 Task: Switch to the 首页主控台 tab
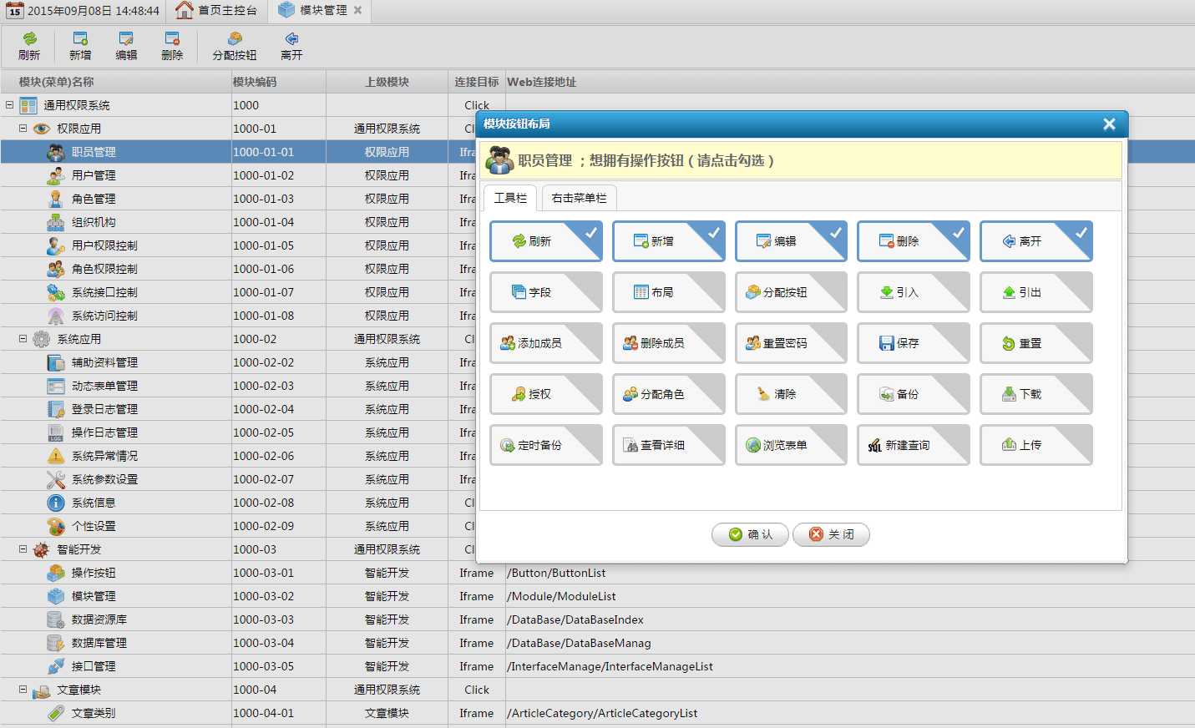(x=217, y=11)
